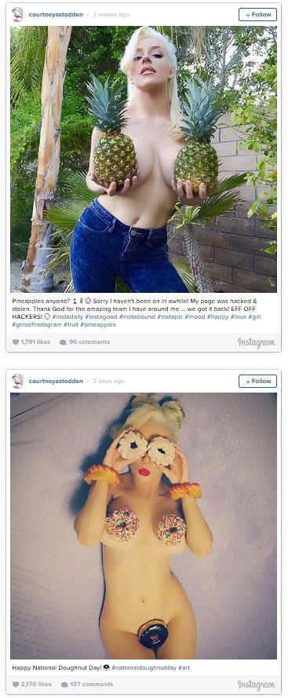This screenshot has width=288, height=698.
Task: Click the avatar icon on the pineapple post
Action: pyautogui.click(x=18, y=14)
